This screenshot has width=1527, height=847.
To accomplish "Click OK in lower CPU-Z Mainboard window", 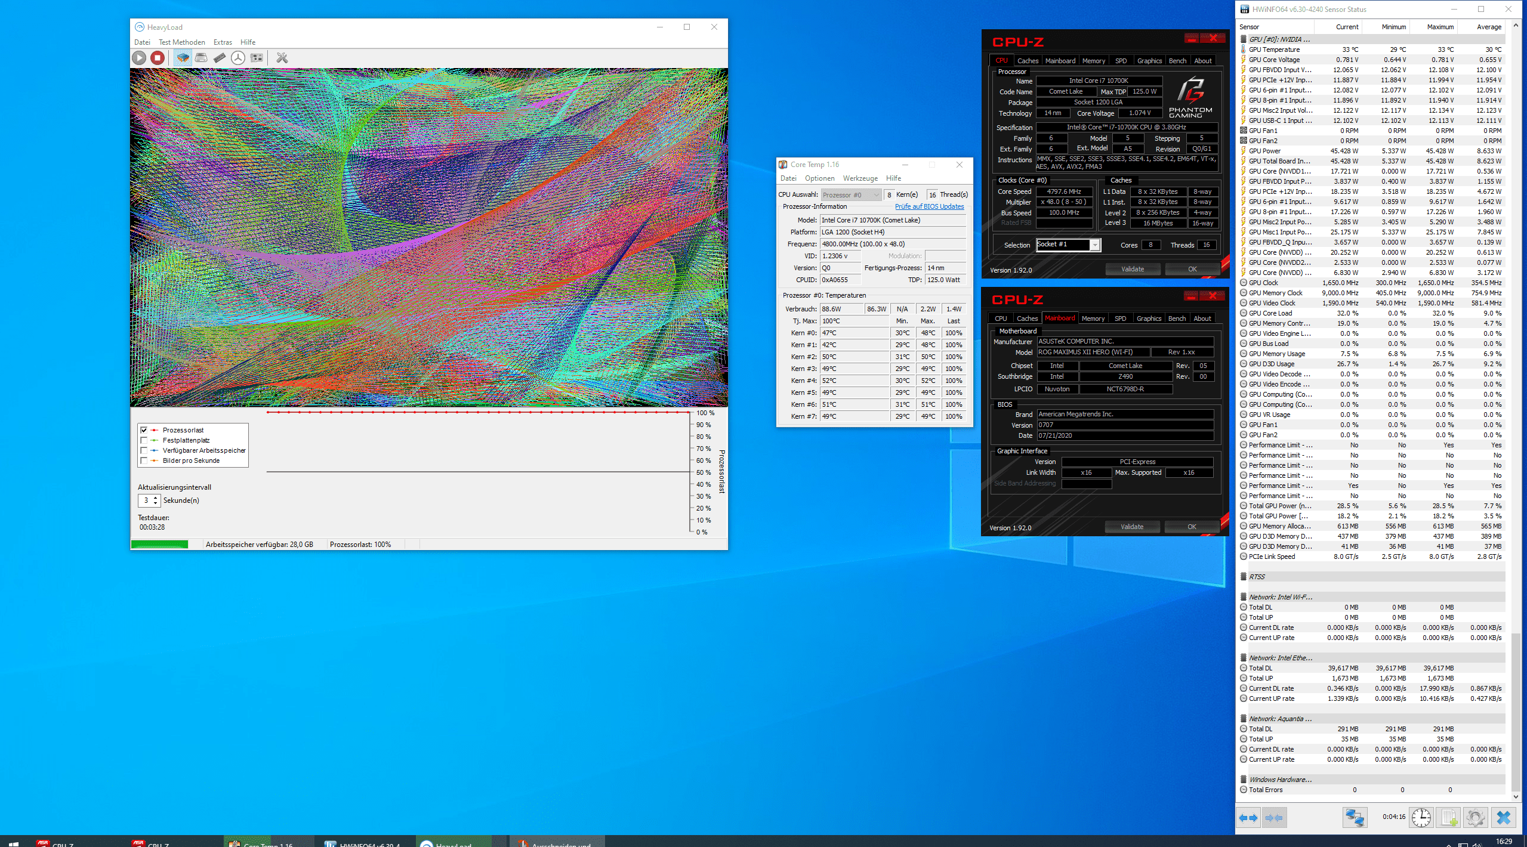I will point(1191,527).
